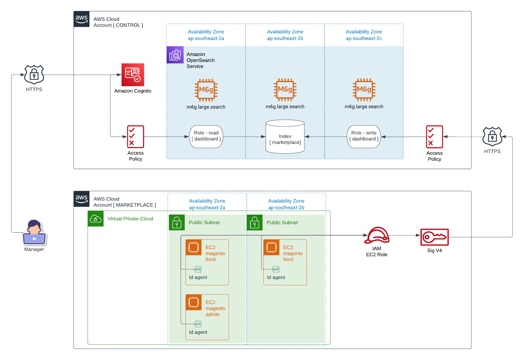
Task: Click the Amazon OpenSearch Service icon
Action: pyautogui.click(x=175, y=55)
